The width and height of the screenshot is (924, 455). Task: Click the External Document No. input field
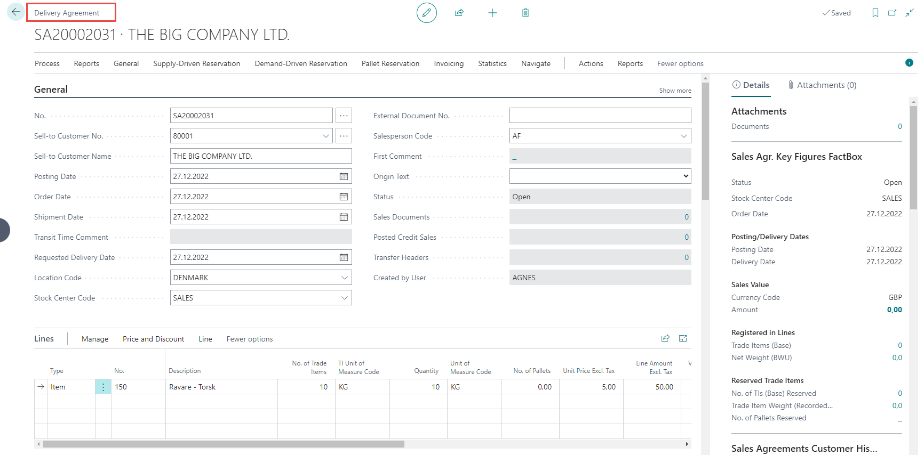coord(600,116)
